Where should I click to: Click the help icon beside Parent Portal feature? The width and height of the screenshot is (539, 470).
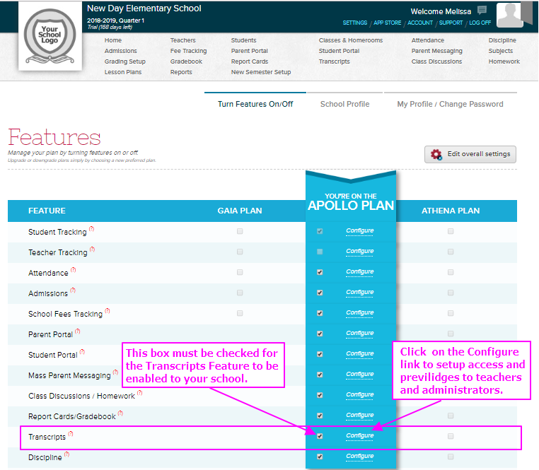pos(77,331)
